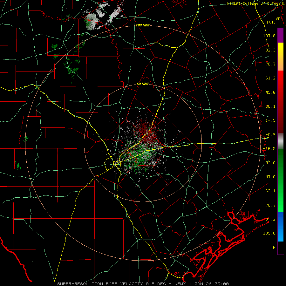Select the -94.2 legend value

coord(269,219)
